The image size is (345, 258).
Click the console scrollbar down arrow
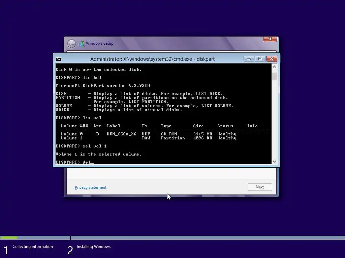coord(274,162)
